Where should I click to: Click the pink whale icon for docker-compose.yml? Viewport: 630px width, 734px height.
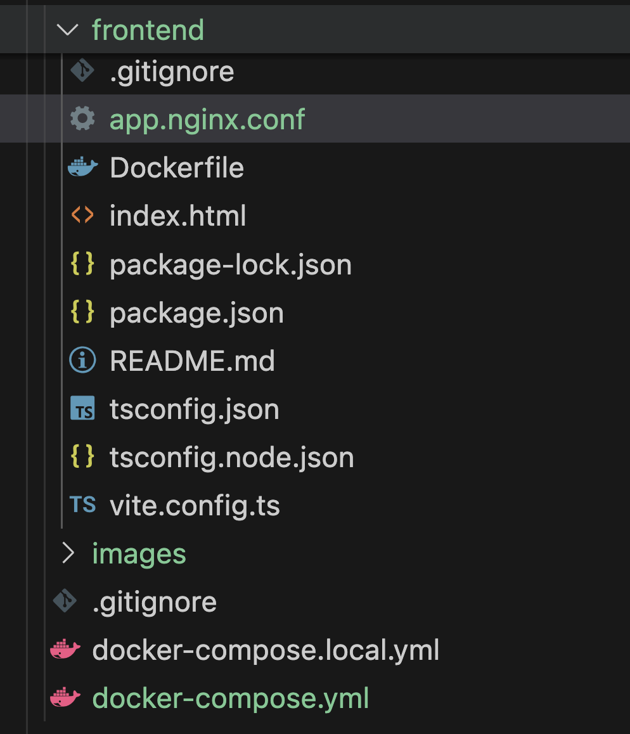65,699
